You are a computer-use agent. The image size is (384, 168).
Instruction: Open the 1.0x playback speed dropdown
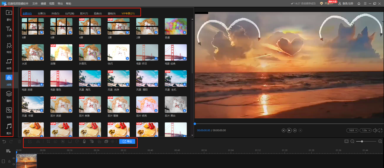pos(365,130)
